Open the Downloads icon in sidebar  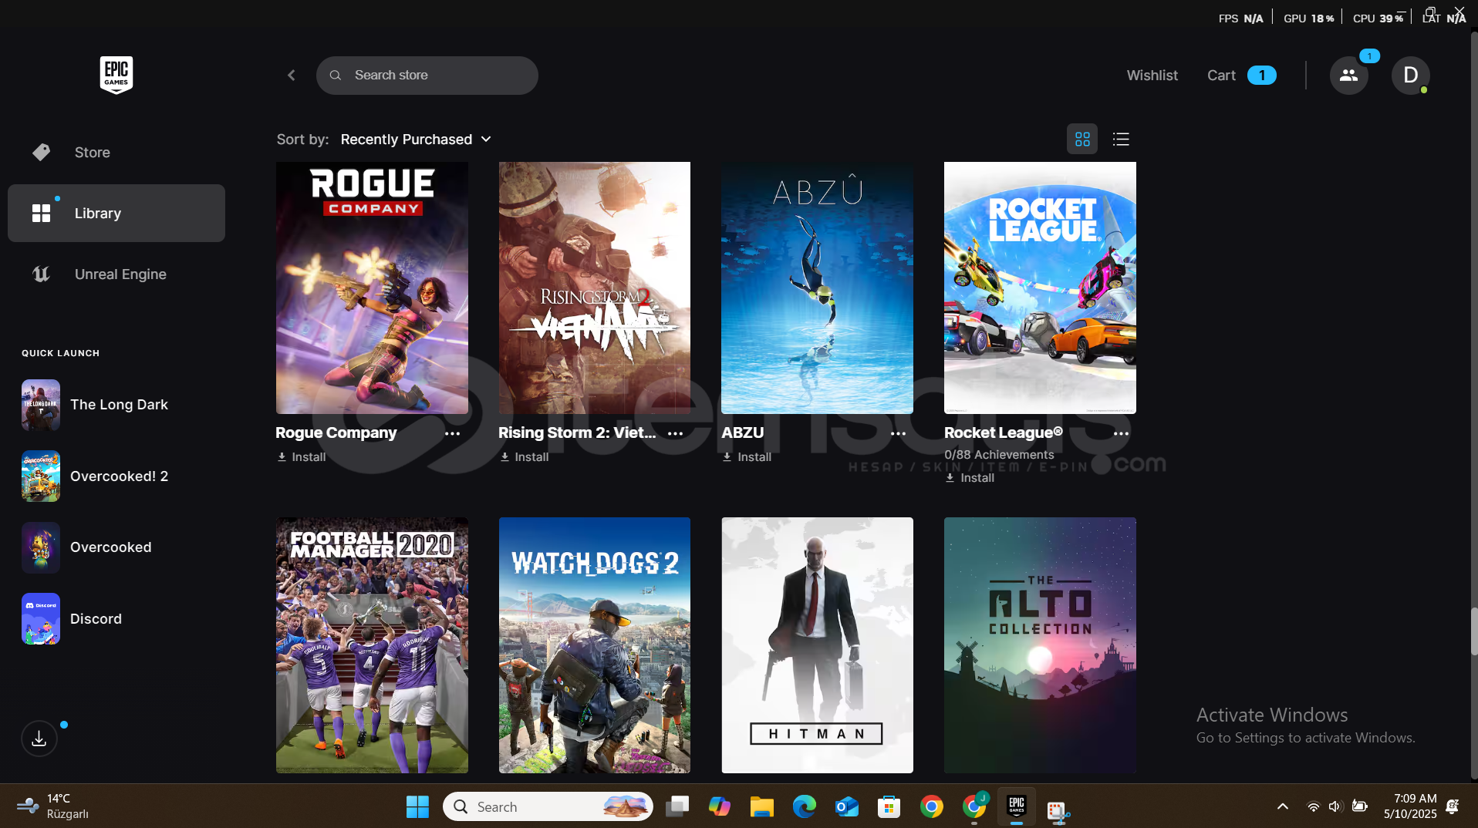(x=39, y=739)
